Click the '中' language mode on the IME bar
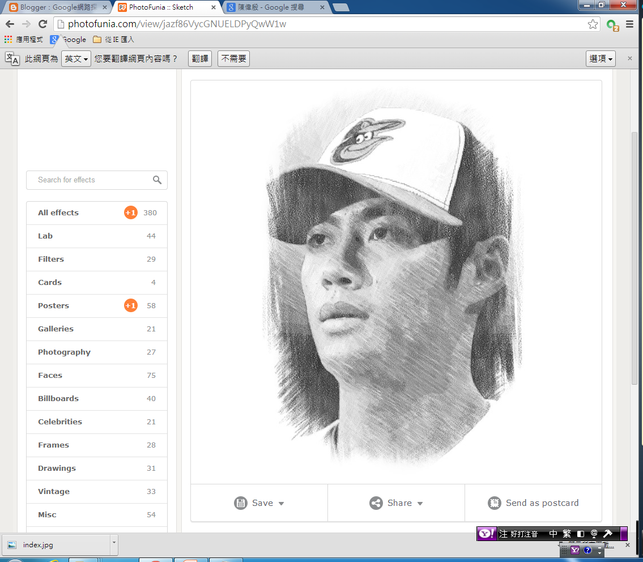This screenshot has height=562, width=643. click(553, 534)
